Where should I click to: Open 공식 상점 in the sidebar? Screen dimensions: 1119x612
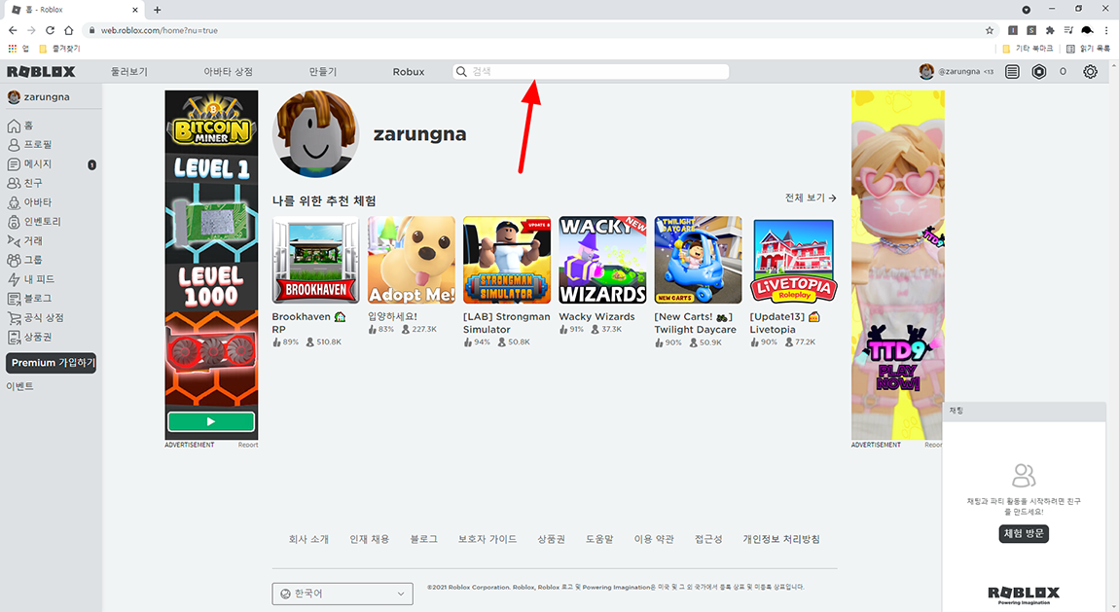[x=36, y=317]
